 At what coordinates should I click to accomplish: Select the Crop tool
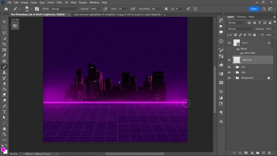click(x=4, y=44)
